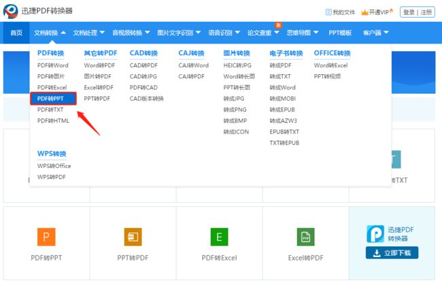Click the 开通VIP crown icon
Screen dimensions: 442x287
(x=364, y=12)
